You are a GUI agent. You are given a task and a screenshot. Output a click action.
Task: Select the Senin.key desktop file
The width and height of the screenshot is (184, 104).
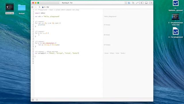[9, 8]
